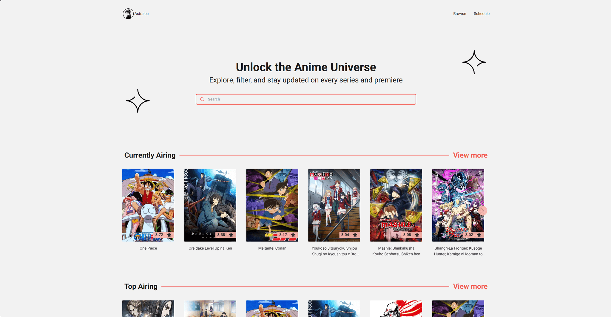Click the 8.02 rating badge
The height and width of the screenshot is (317, 611).
click(x=474, y=235)
